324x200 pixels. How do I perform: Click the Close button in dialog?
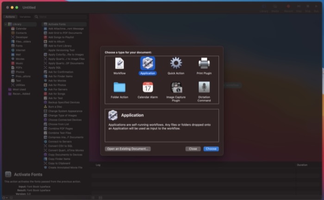[193, 149]
